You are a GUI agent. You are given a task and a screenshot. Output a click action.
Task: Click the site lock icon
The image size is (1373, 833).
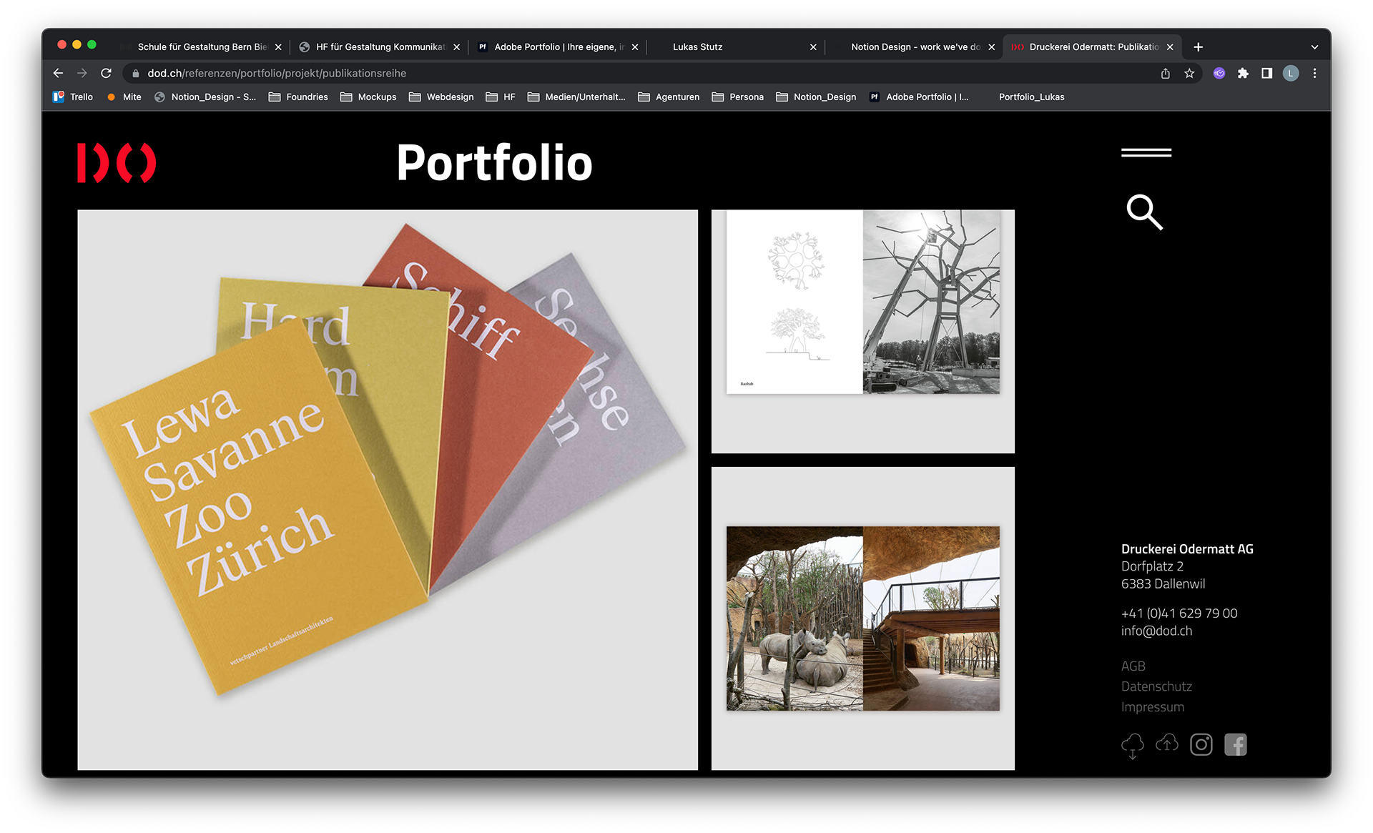(x=135, y=73)
